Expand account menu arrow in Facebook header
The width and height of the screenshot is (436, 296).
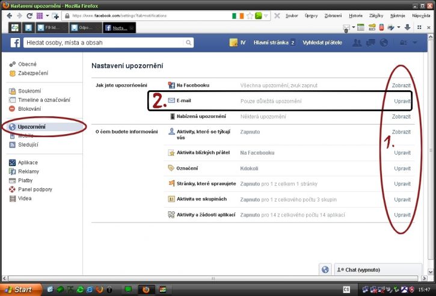coord(415,43)
